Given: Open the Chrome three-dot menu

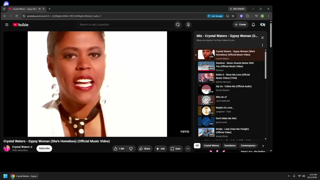Looking at the screenshot, I should 268,16.
